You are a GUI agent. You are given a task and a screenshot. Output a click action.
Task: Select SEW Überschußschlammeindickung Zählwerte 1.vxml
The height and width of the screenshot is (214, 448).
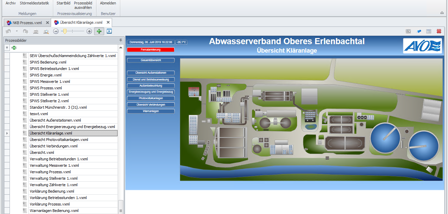coord(73,56)
